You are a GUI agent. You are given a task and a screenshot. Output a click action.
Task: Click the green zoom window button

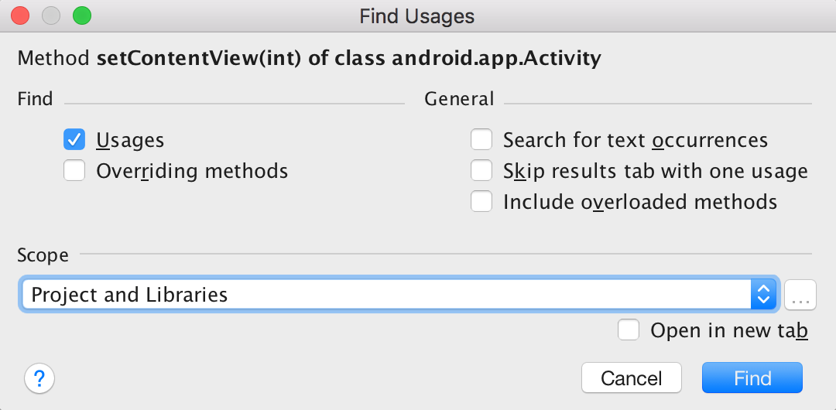point(81,15)
